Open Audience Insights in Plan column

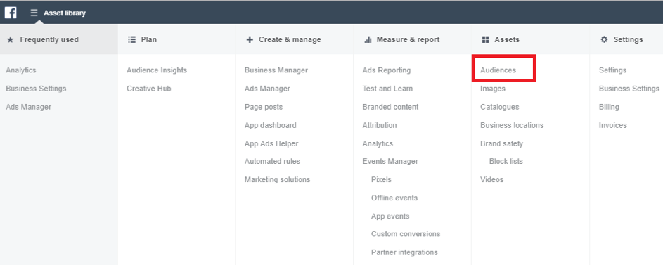click(157, 70)
